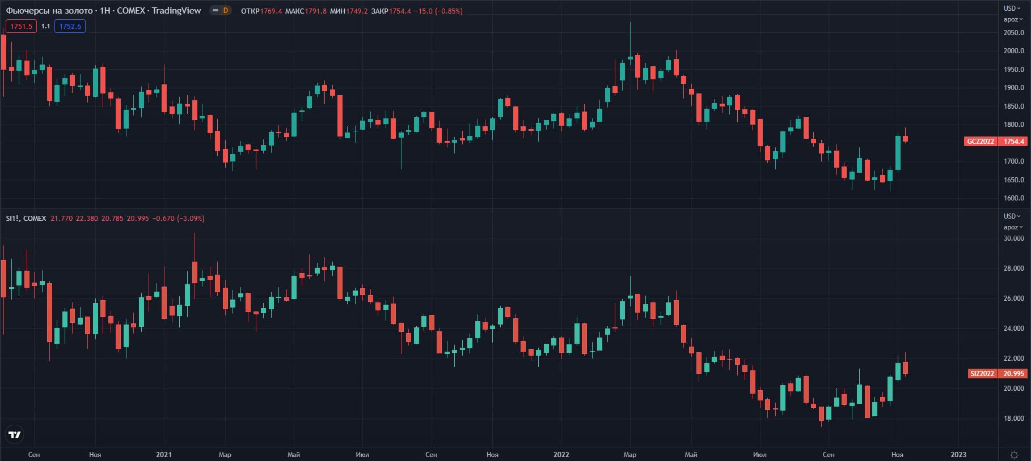Click the gold futures chart title

pos(103,11)
